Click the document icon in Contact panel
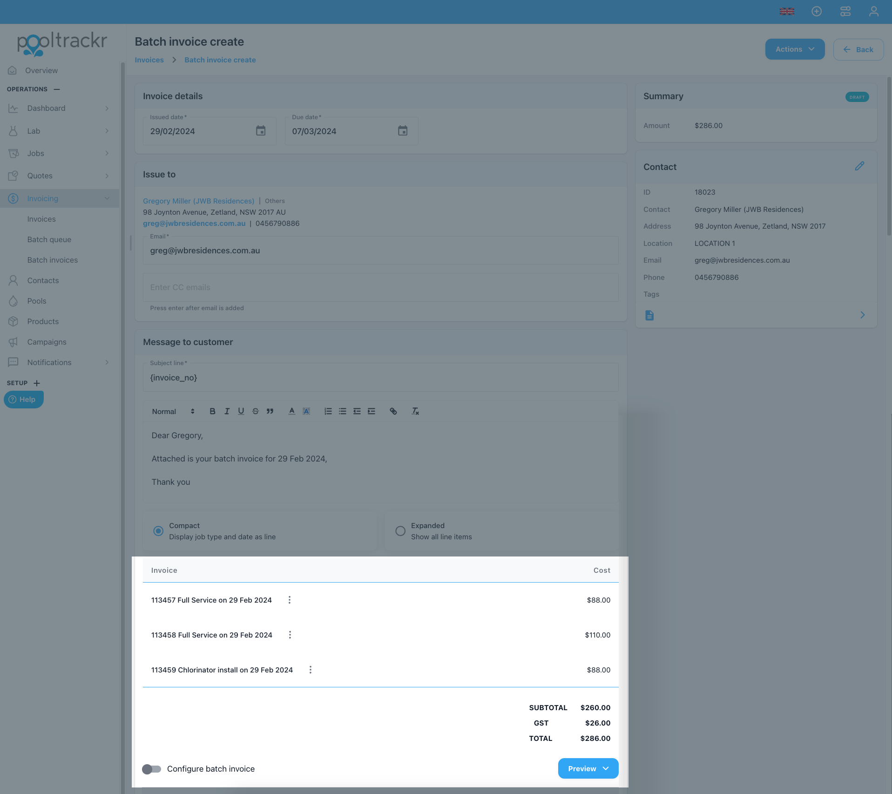This screenshot has height=794, width=892. pos(649,315)
